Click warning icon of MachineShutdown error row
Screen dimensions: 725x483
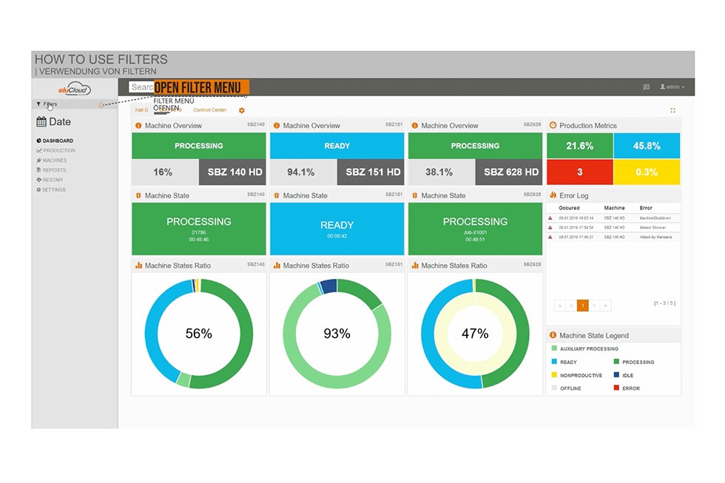click(x=550, y=217)
